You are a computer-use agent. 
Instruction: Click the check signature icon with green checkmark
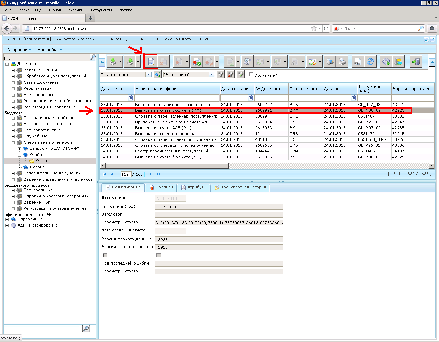pyautogui.click(x=197, y=62)
